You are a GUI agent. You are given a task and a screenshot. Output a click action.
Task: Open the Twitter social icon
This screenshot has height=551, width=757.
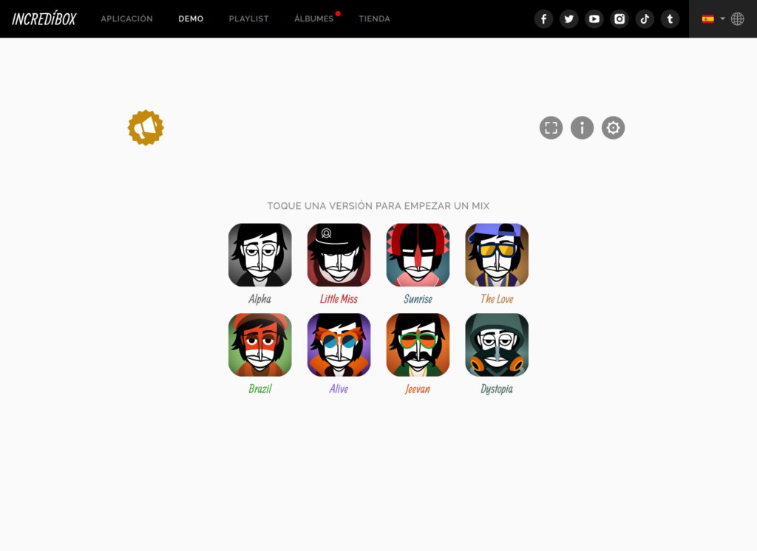(x=568, y=18)
